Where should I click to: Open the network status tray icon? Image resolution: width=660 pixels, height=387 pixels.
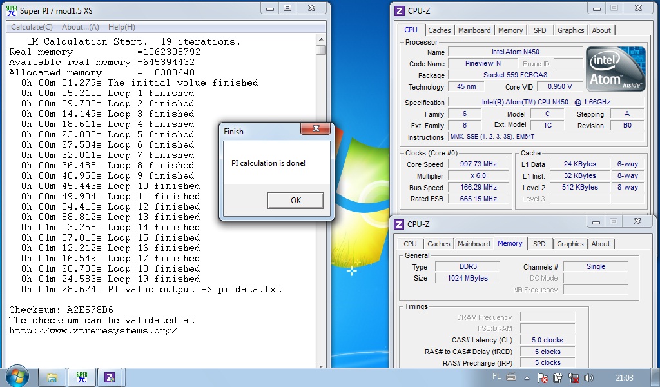tap(573, 378)
